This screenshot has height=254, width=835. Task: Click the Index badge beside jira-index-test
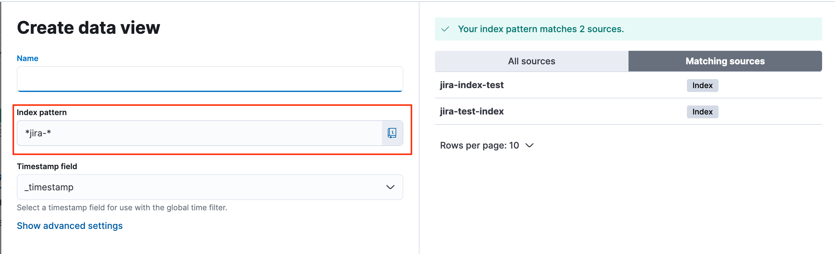coord(702,85)
